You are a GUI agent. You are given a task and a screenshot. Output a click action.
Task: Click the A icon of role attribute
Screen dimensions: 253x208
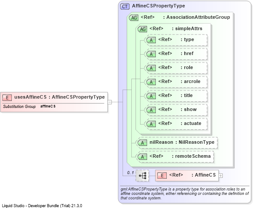click(151, 68)
